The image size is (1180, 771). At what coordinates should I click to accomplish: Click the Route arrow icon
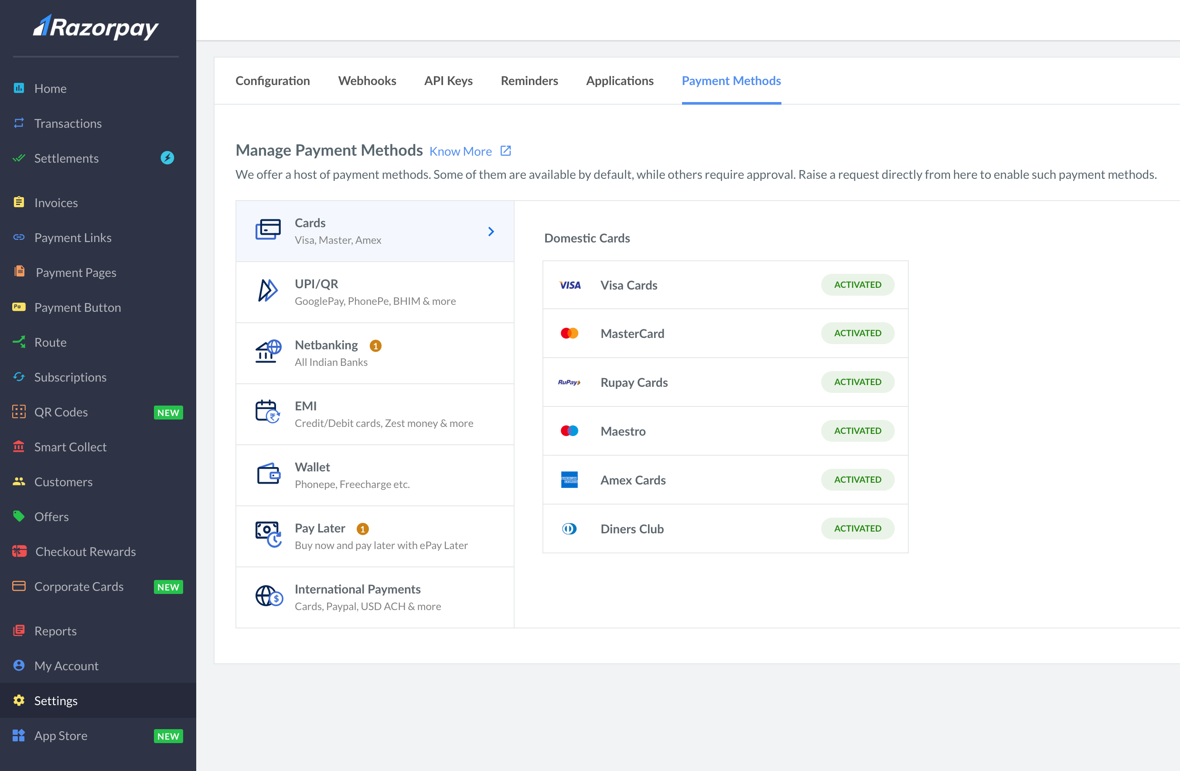19,342
